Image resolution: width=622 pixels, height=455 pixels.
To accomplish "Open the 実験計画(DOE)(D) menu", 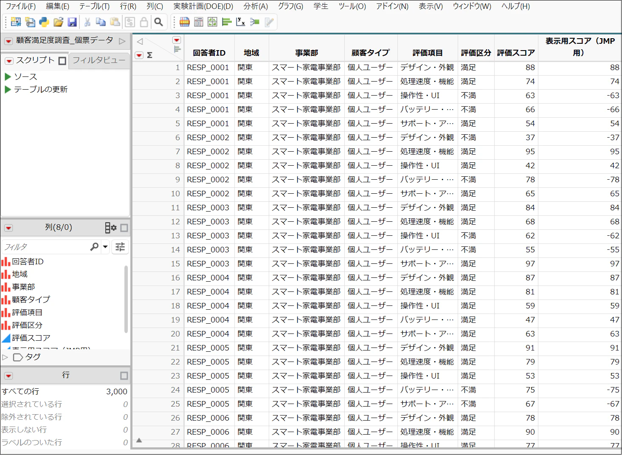I will point(203,6).
